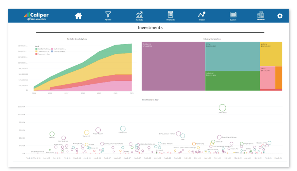
Task: Click the Dalloss-Funk teal bubble
Action: pyautogui.click(x=123, y=129)
